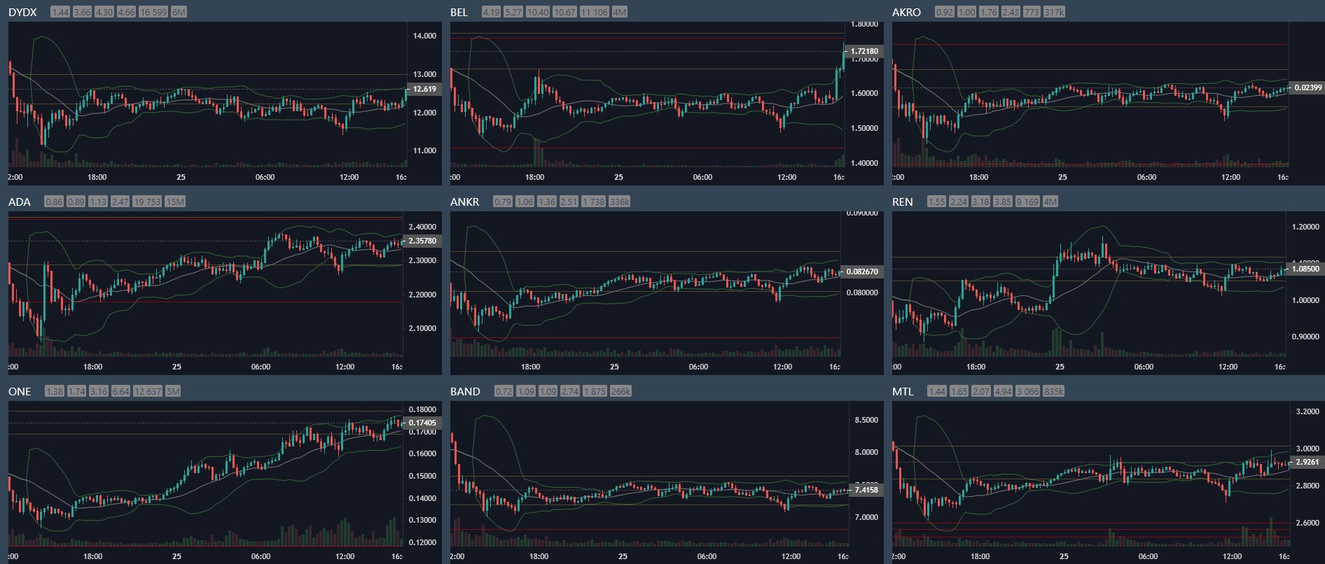Click the 06:00 time label on BAND chart
This screenshot has width=1325, height=564.
point(707,556)
